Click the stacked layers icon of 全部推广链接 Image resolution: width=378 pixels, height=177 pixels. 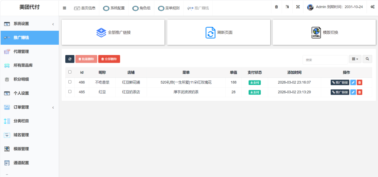(x=101, y=33)
